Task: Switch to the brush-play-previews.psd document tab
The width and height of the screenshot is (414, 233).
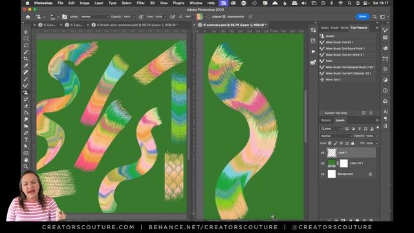Action: [136, 25]
